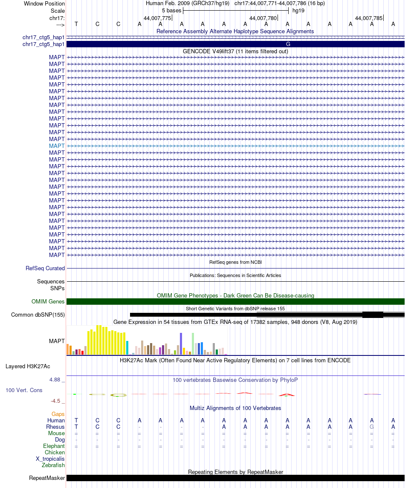Viewport: 405px width, 488px height.
Task: Select the RepeatMasker track label
Action: (47, 478)
